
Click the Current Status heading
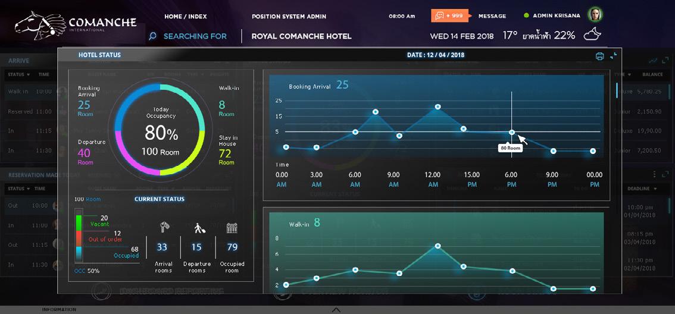point(160,199)
